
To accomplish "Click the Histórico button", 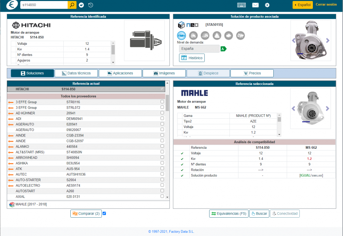I will tap(192, 58).
